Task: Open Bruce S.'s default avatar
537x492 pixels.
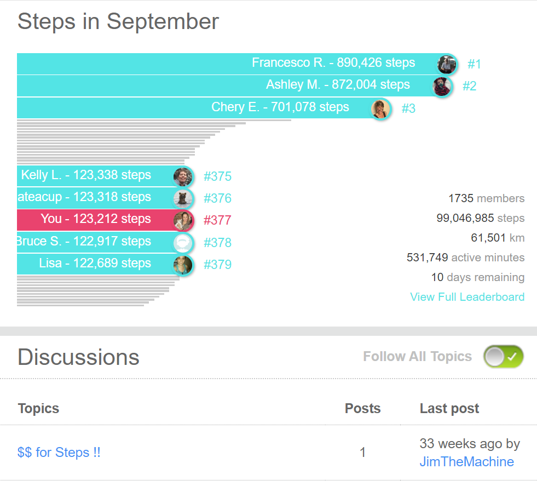Action: pos(183,242)
